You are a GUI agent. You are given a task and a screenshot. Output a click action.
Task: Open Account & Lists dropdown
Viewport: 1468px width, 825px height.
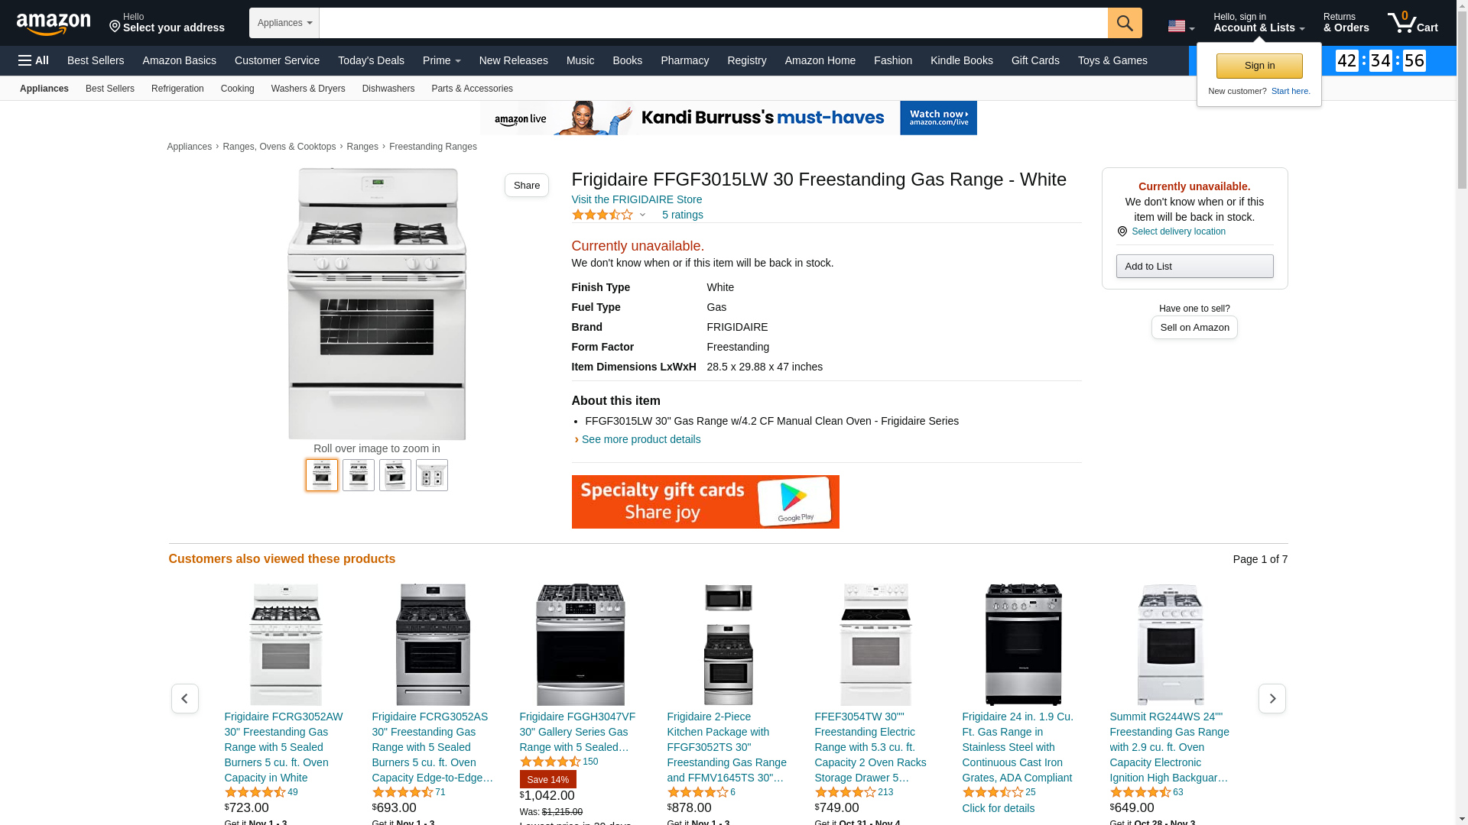coord(1259,23)
